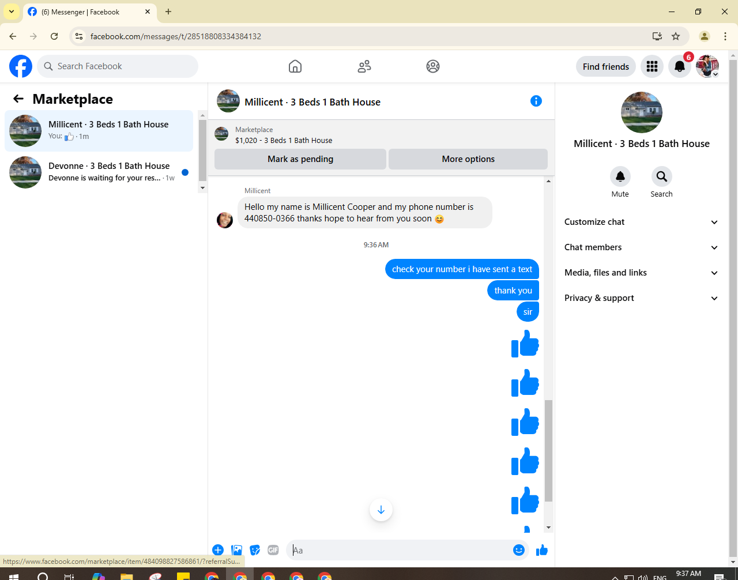The width and height of the screenshot is (738, 580).
Task: Send a thumbs up like
Action: [x=542, y=550]
